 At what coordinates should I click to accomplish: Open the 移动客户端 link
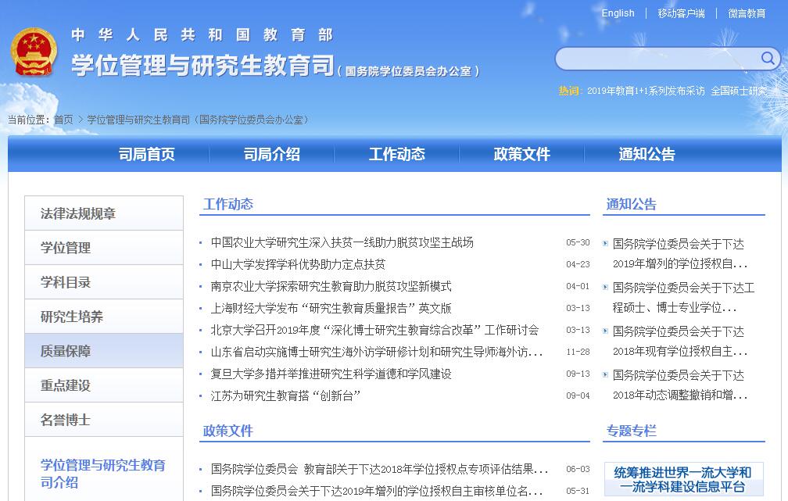click(x=680, y=13)
